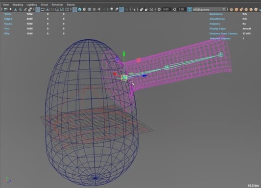The height and width of the screenshot is (188, 261).
Task: Click the Faces HUD label
Action: click(x=8, y=24)
